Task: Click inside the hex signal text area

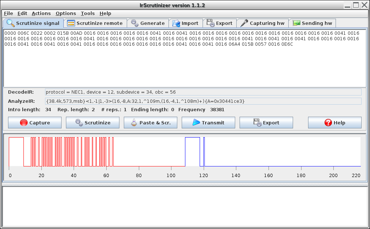Action: 185,66
